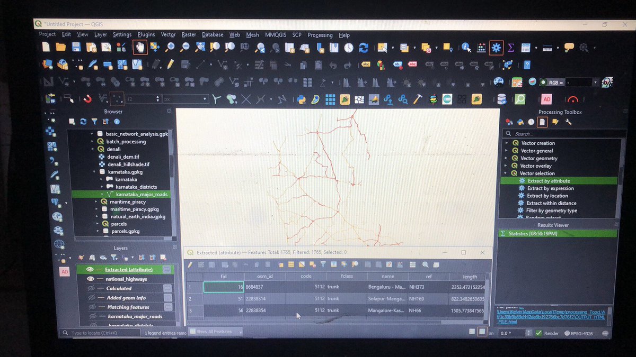Expand Vector creation in Processing Toolbox

tap(507, 143)
